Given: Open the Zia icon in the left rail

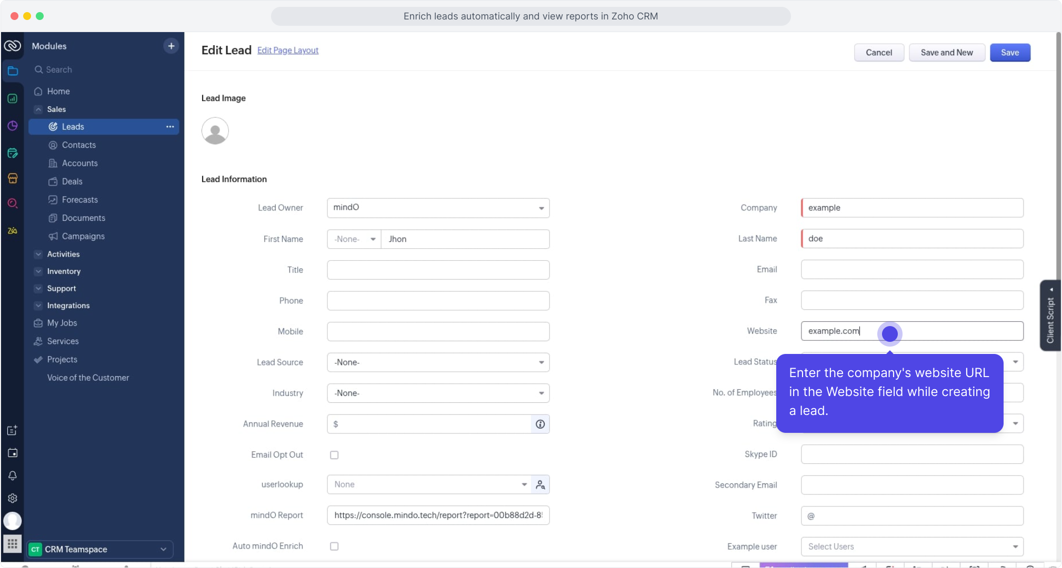Looking at the screenshot, I should [x=13, y=231].
